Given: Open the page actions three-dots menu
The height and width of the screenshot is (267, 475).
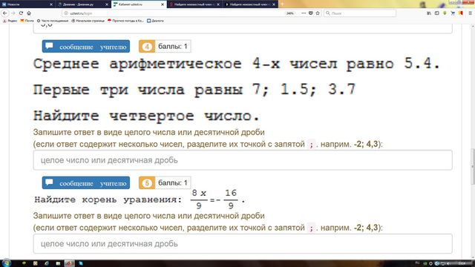Looking at the screenshot, I should (x=304, y=13).
